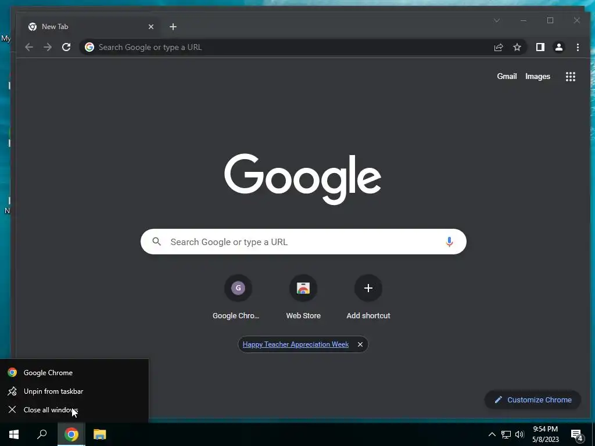Expand the tab search chevron
This screenshot has width=595, height=446.
point(497,20)
